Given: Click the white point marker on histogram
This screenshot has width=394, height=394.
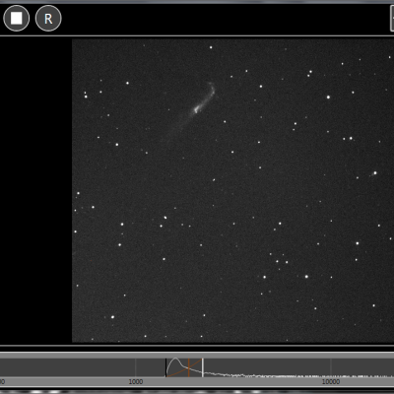Looking at the screenshot, I should 203,367.
